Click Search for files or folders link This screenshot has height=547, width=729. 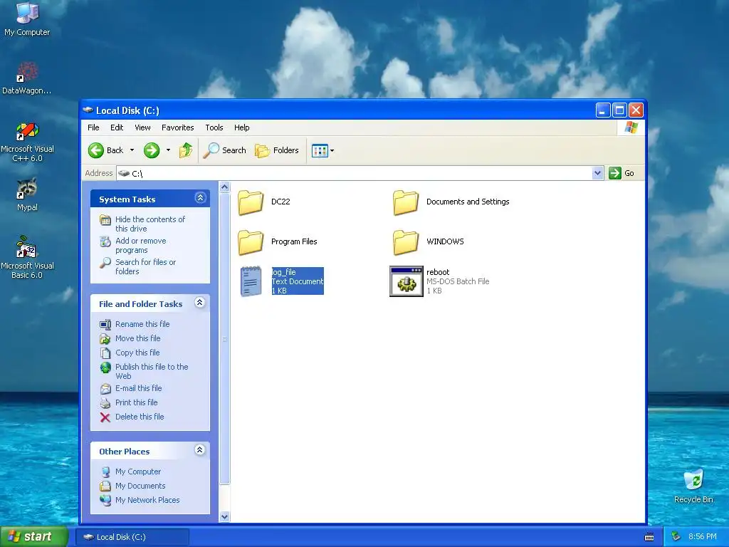point(145,266)
